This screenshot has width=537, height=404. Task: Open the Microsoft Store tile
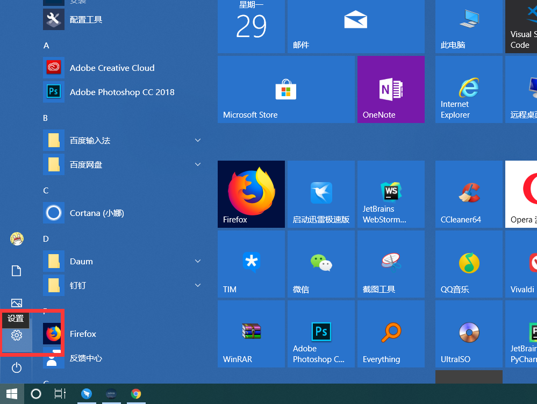286,89
